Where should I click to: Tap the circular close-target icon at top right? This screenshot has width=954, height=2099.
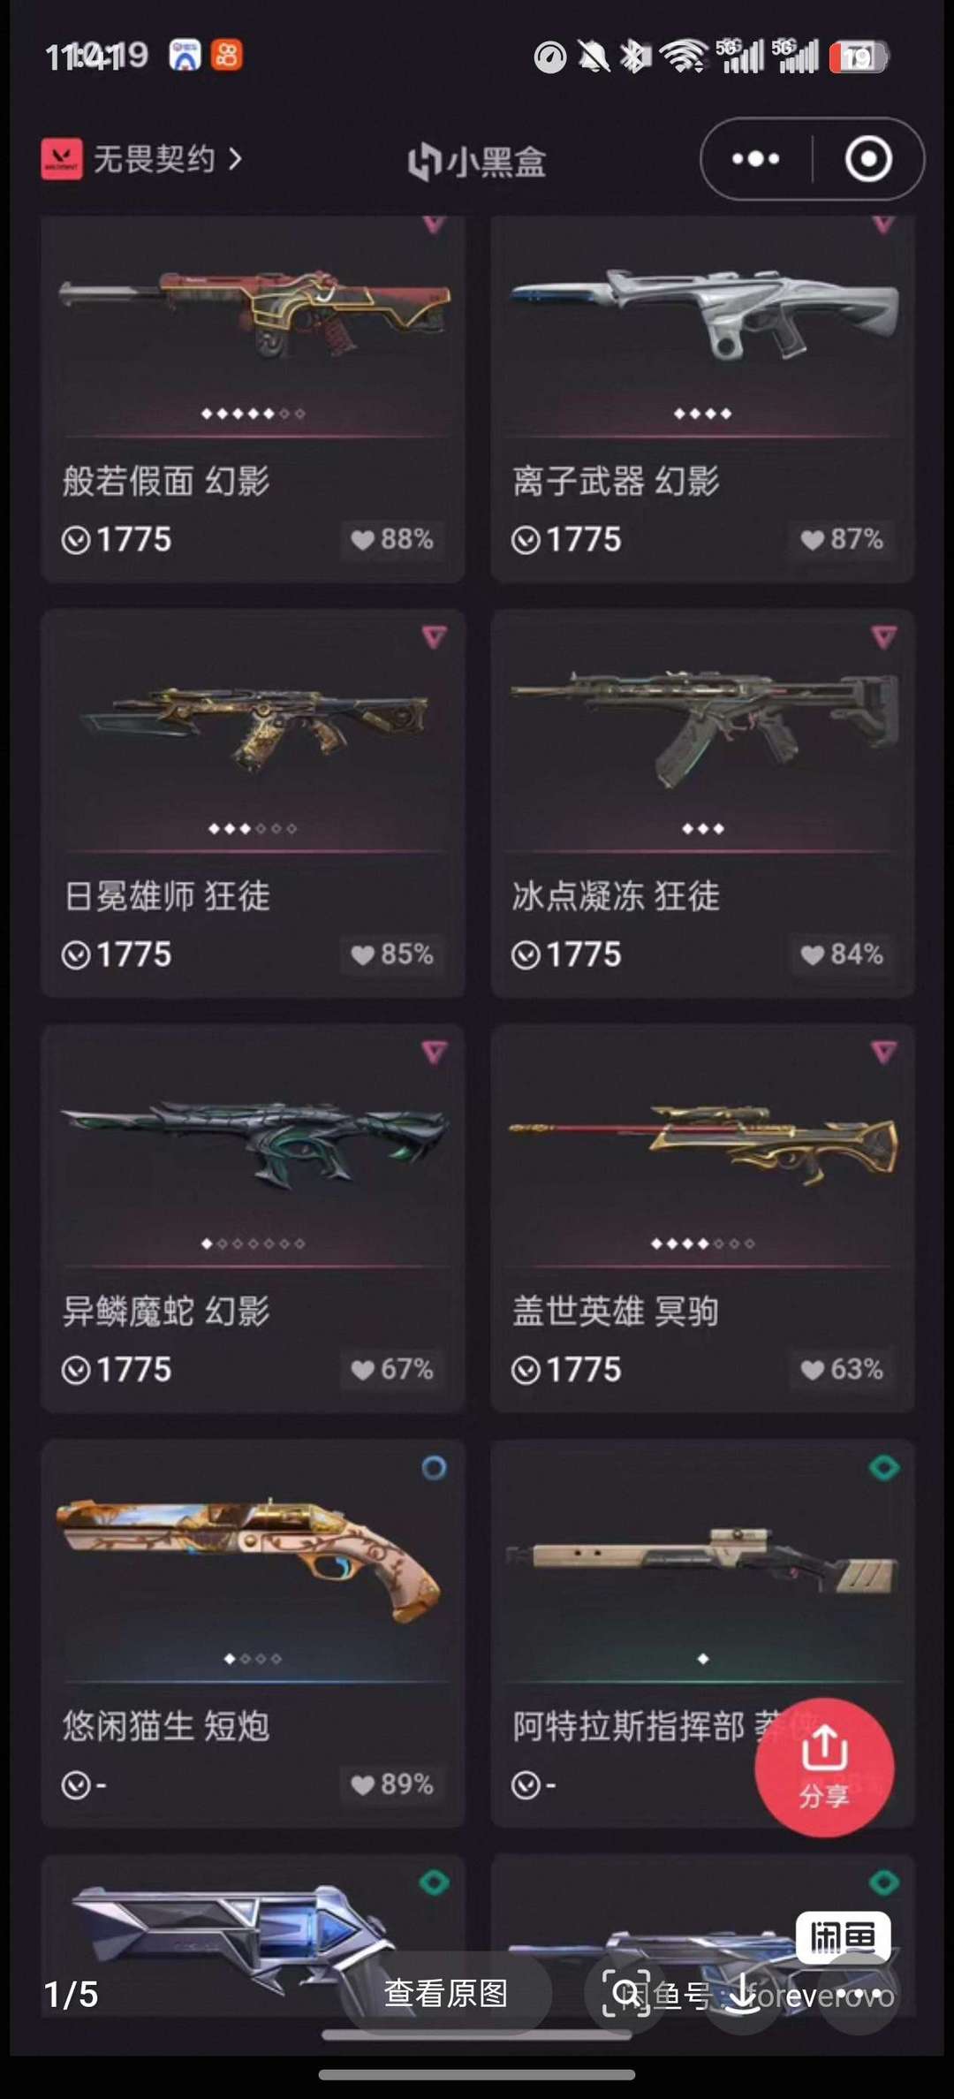pyautogui.click(x=868, y=159)
